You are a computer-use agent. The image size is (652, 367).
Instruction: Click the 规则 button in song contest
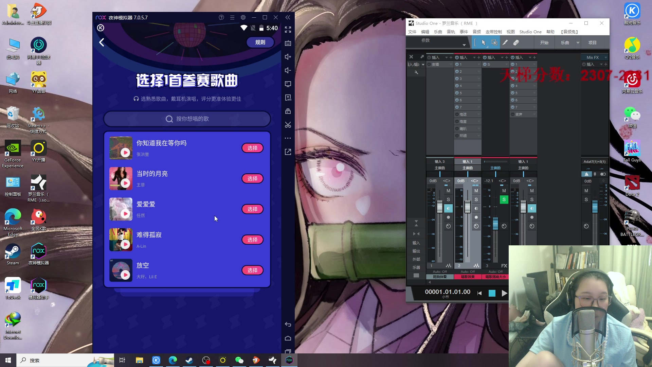260,42
